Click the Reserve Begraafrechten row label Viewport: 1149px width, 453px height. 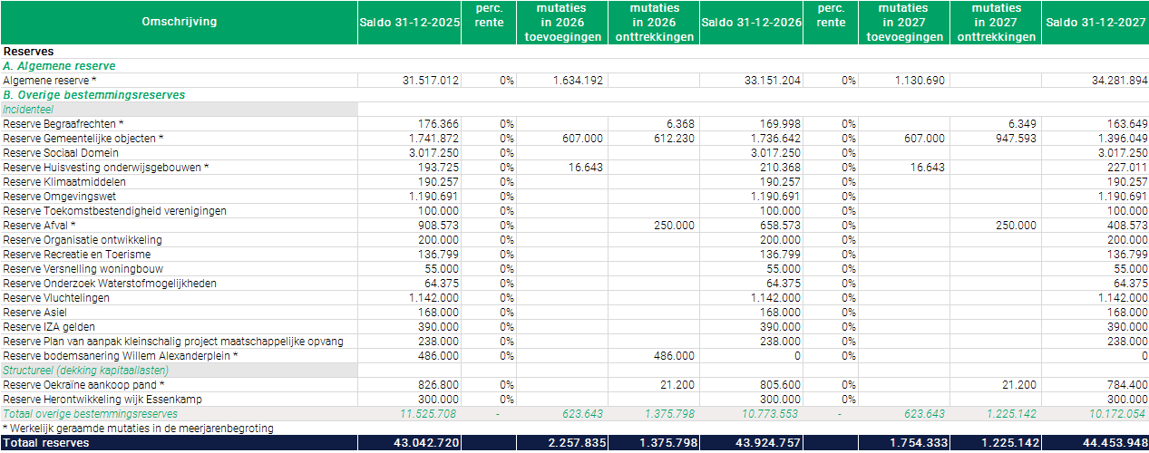pyautogui.click(x=63, y=124)
